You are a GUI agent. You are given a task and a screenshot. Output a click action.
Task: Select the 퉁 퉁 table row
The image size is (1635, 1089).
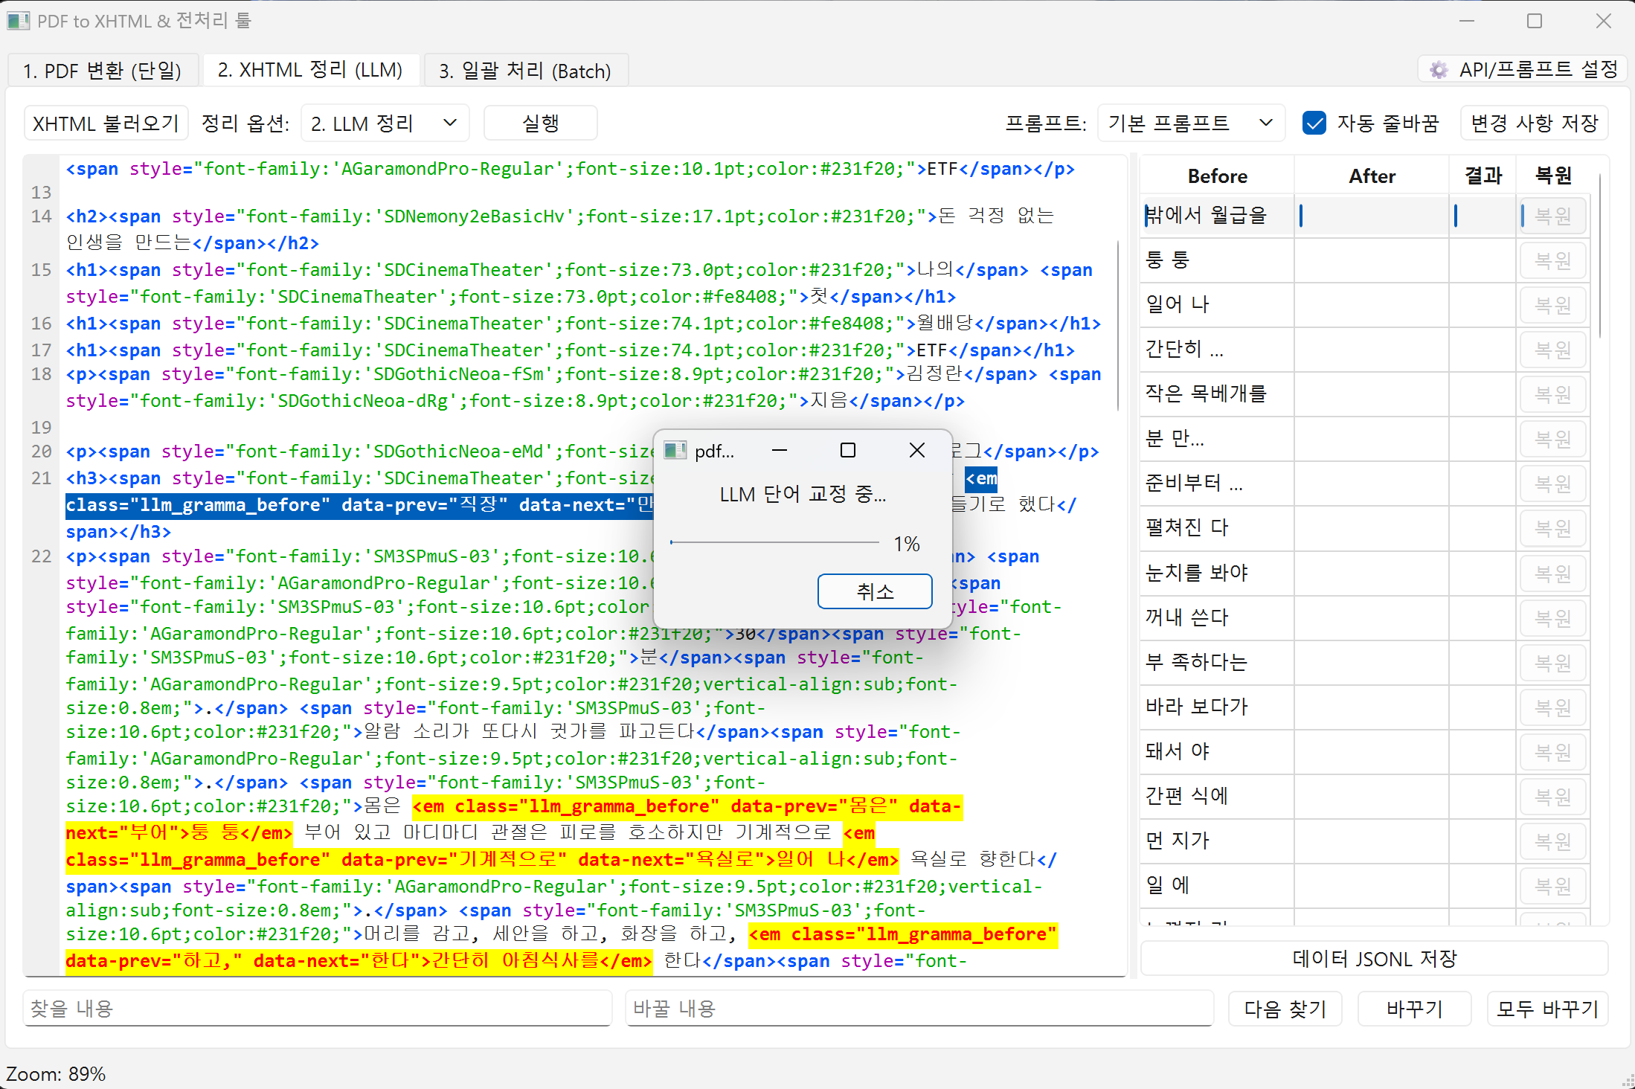click(x=1365, y=260)
